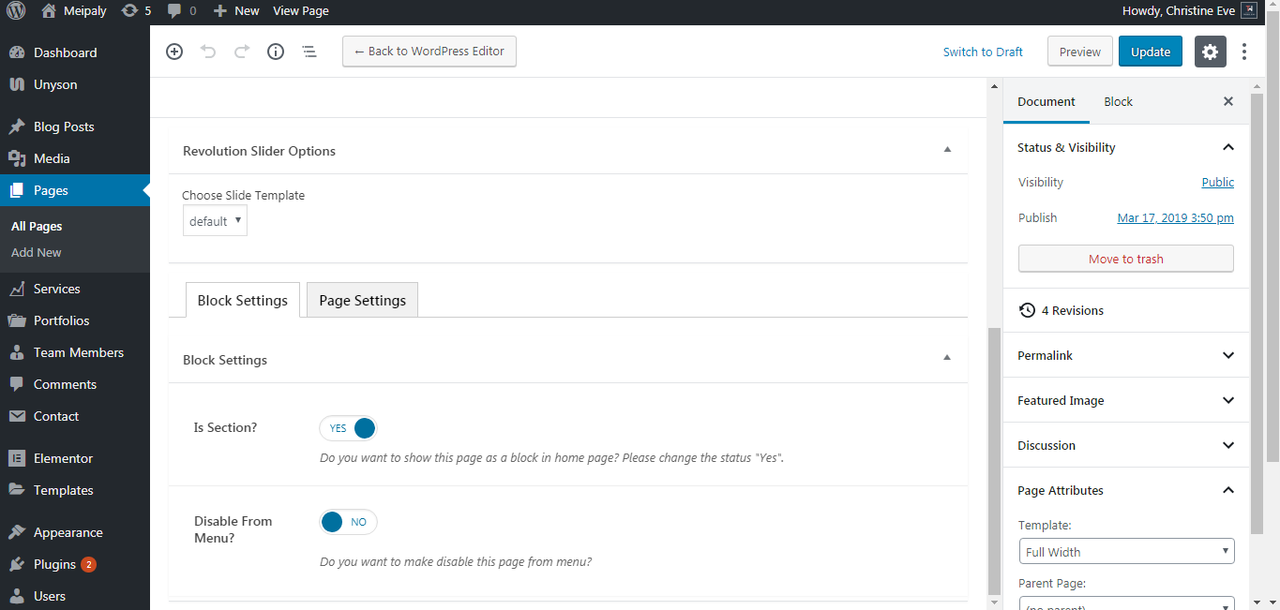Click the WordPress logo icon
The image size is (1280, 610).
click(16, 11)
